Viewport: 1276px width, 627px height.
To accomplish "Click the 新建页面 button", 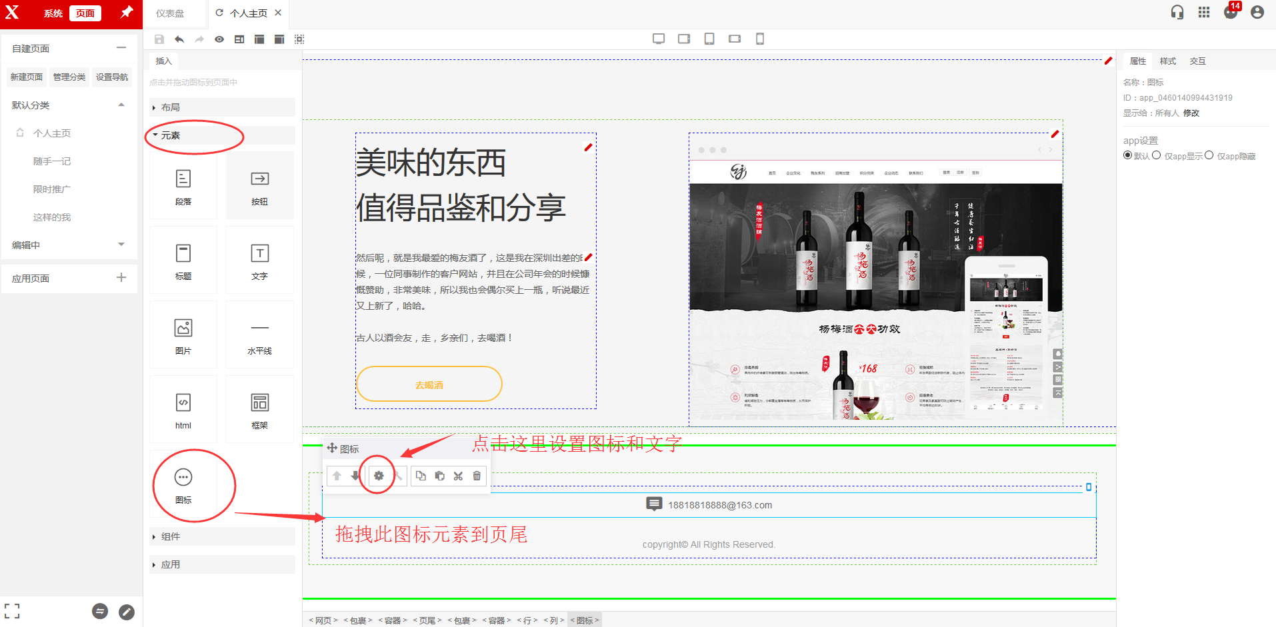I will pos(27,77).
